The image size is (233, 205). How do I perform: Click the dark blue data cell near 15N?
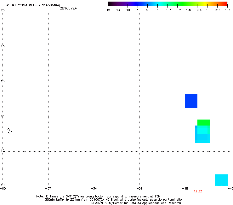pos(191,101)
